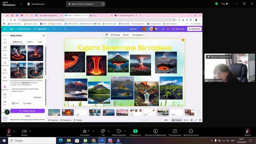Open the Text tool in Canva sidebar
256x144 pixels.
5,41
